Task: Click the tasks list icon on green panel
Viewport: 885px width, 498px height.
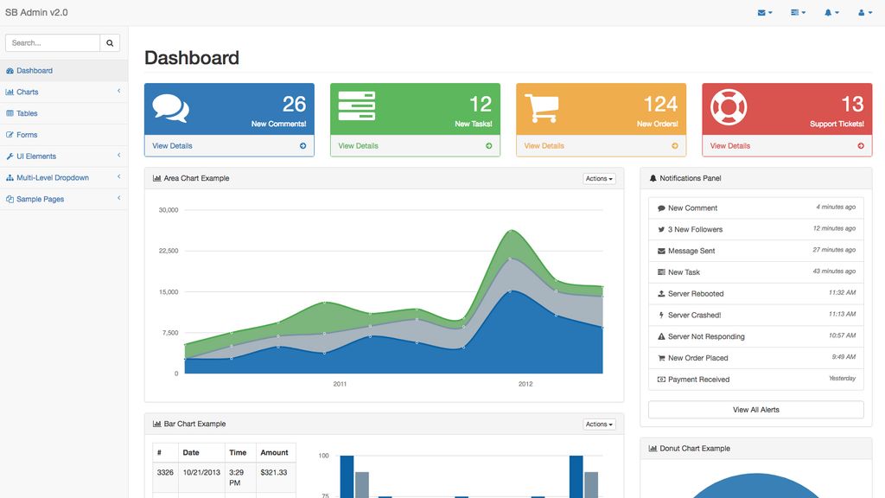Action: pos(356,106)
